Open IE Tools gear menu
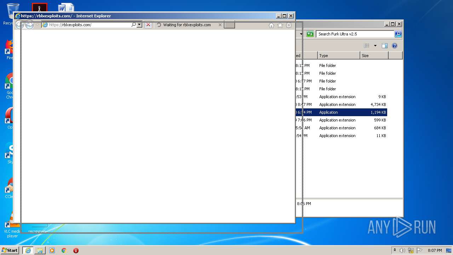 (289, 25)
